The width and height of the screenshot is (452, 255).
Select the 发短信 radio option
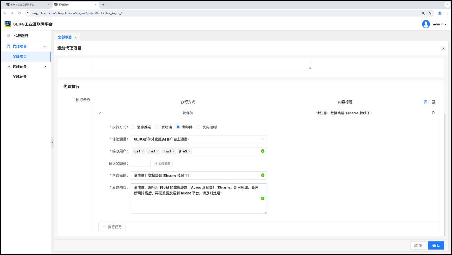point(157,127)
